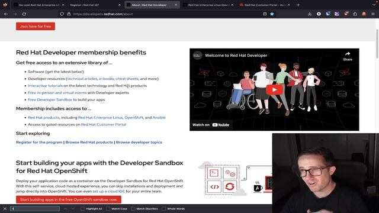379x213 pixels.
Task: Open tracking protection shield icon
Action: click(x=62, y=14)
